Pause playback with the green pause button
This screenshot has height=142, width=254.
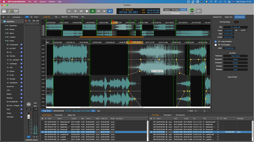click(x=93, y=11)
